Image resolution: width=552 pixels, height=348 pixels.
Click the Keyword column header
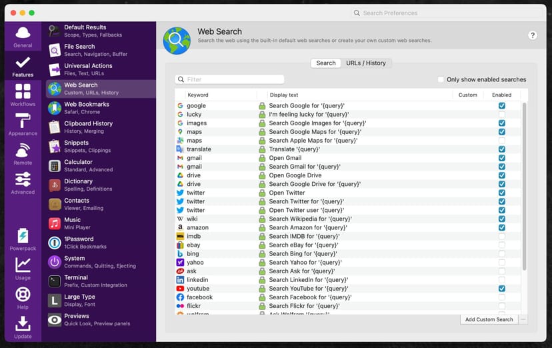(x=198, y=95)
